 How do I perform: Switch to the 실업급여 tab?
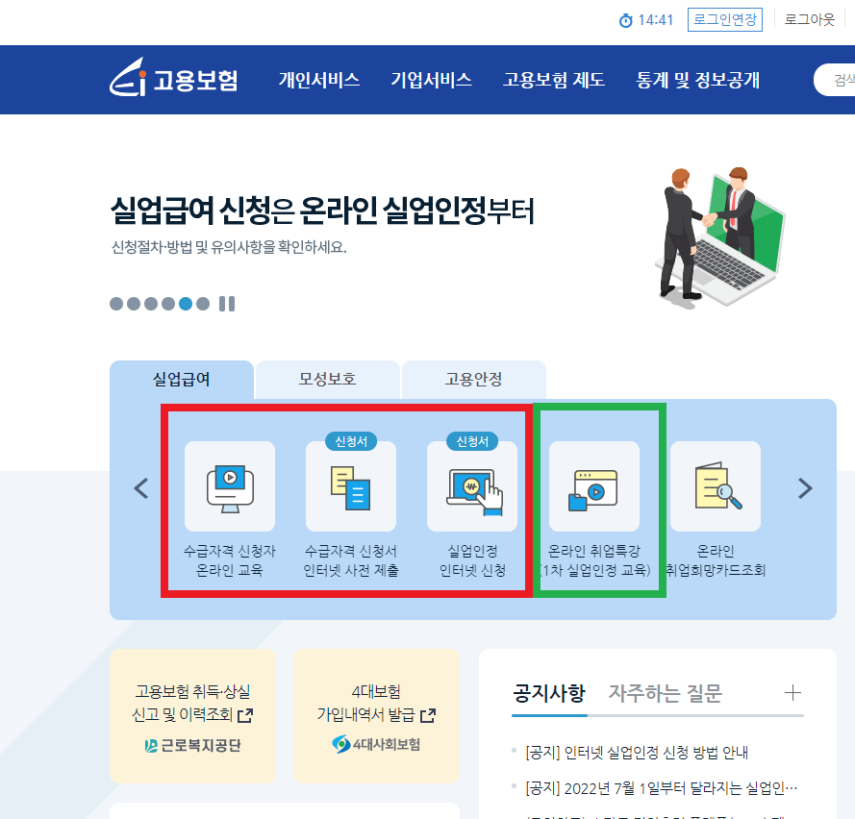[x=182, y=380]
